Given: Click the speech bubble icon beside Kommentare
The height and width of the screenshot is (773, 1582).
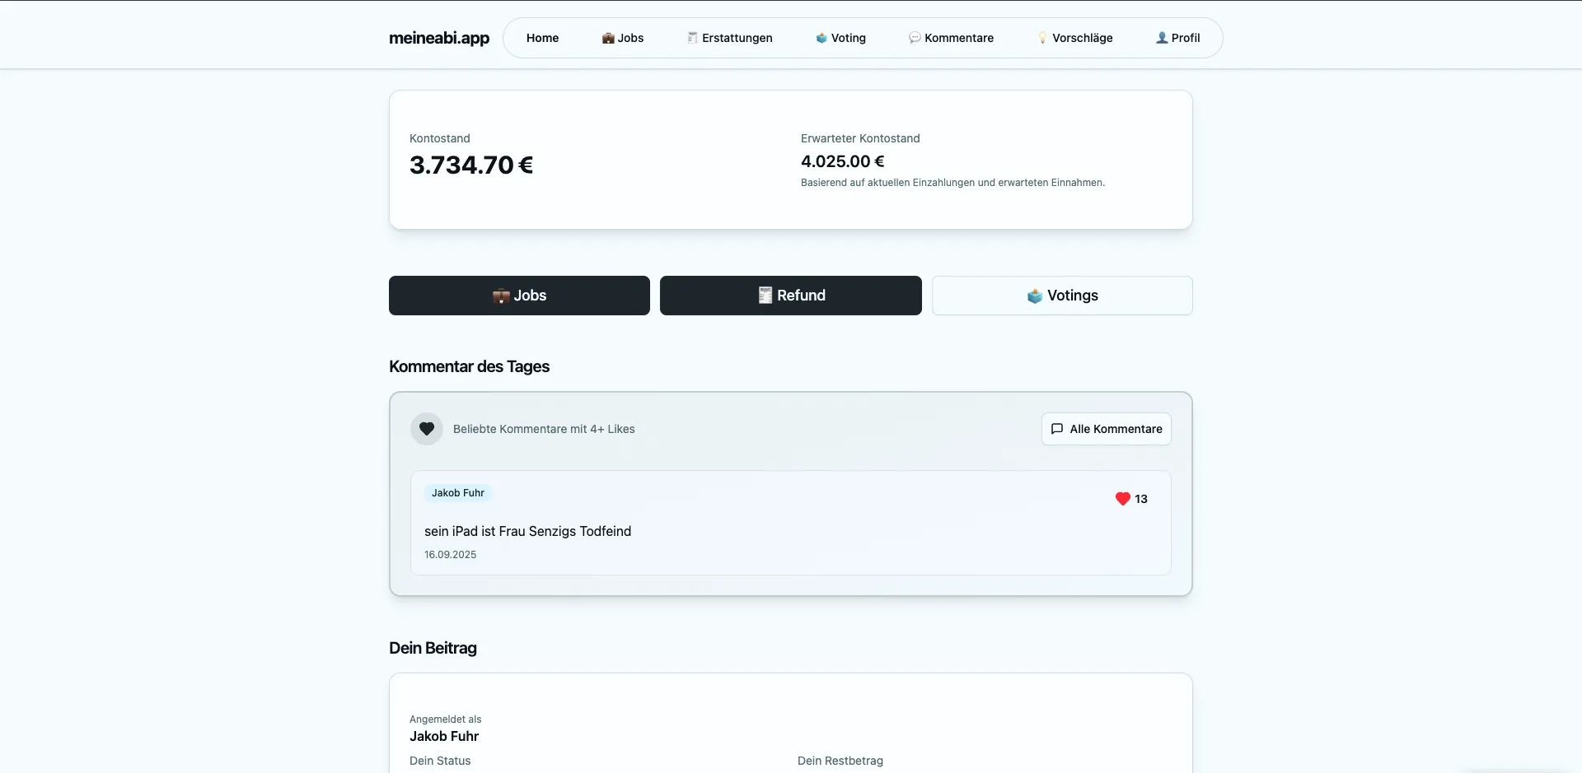Looking at the screenshot, I should coord(915,38).
